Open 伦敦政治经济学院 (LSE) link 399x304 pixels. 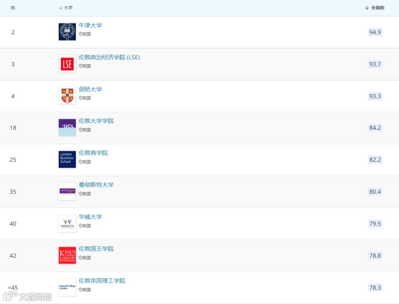click(x=109, y=57)
